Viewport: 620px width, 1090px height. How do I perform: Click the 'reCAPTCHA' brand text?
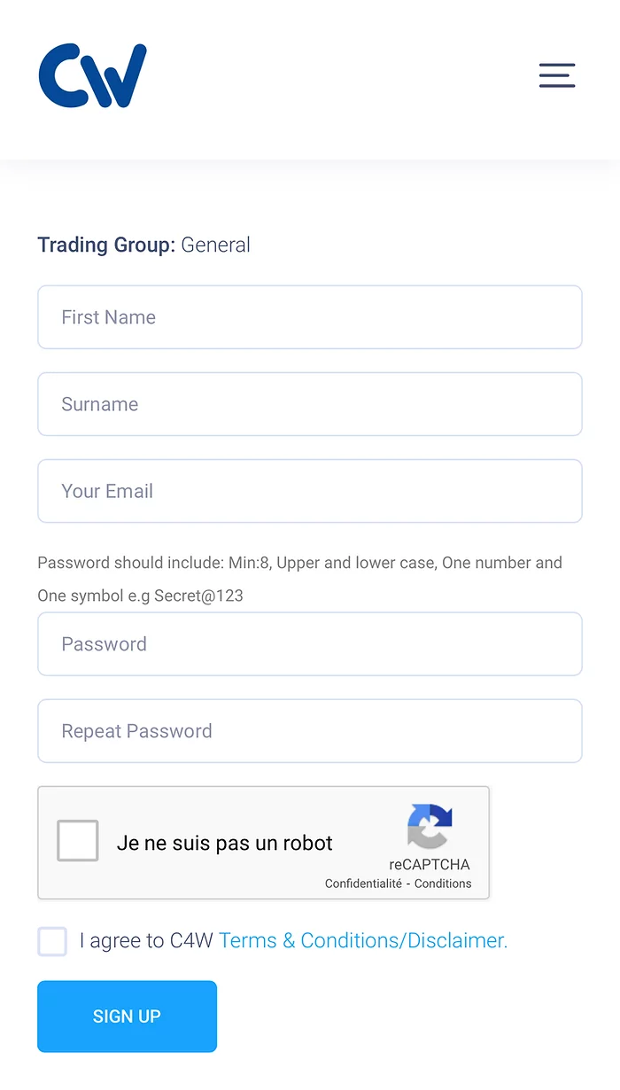(x=430, y=865)
